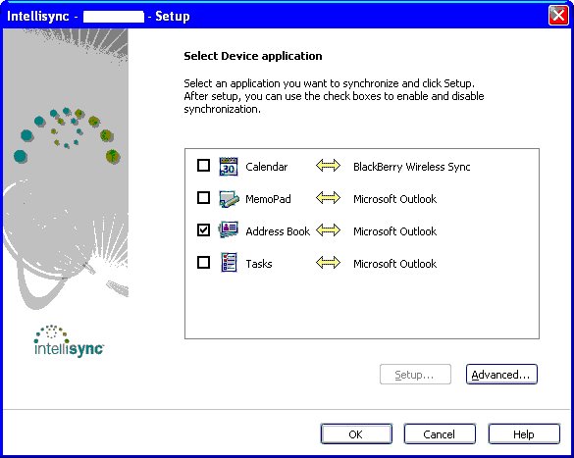Enable the Calendar synchronization checkbox
Viewport: 574px width, 458px height.
pyautogui.click(x=203, y=166)
